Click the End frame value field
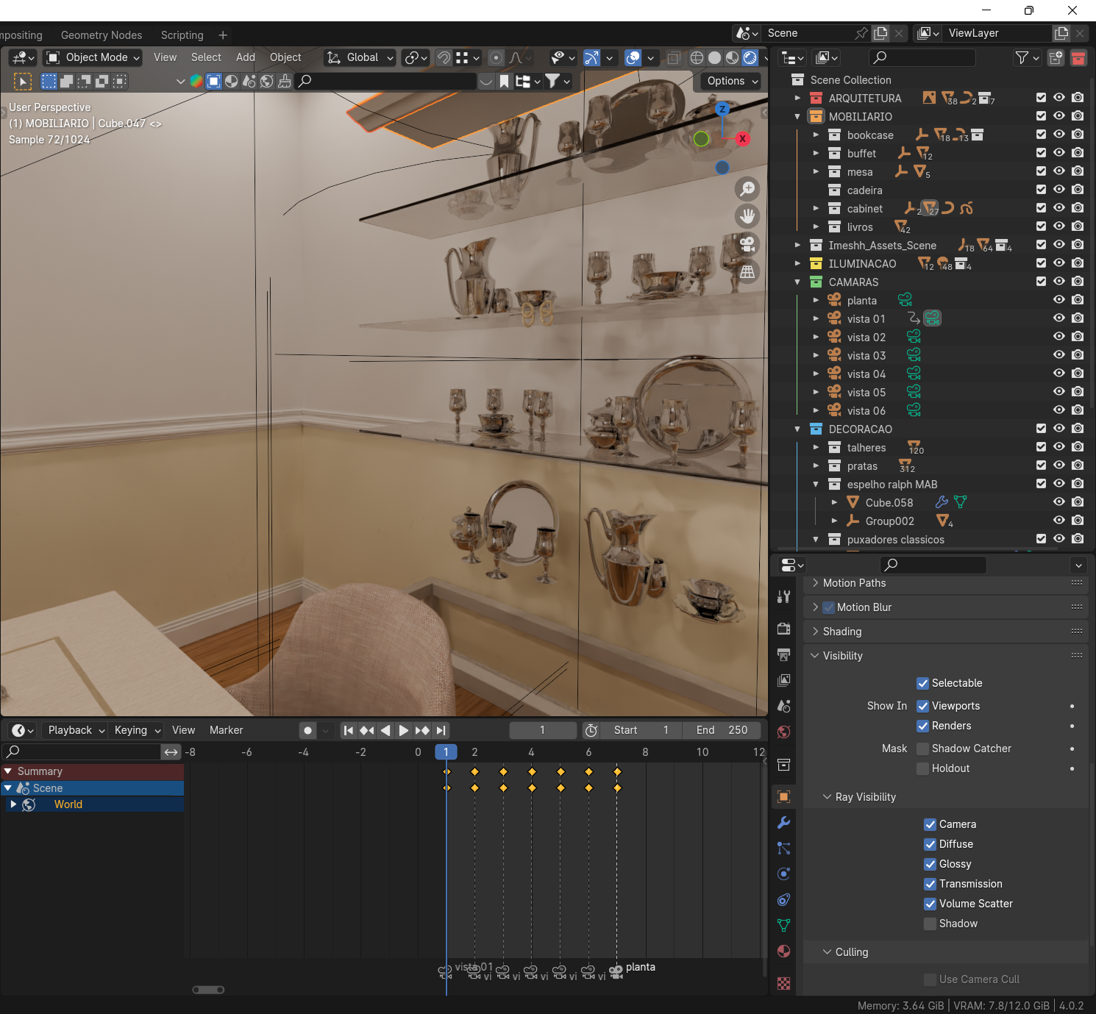 [721, 730]
